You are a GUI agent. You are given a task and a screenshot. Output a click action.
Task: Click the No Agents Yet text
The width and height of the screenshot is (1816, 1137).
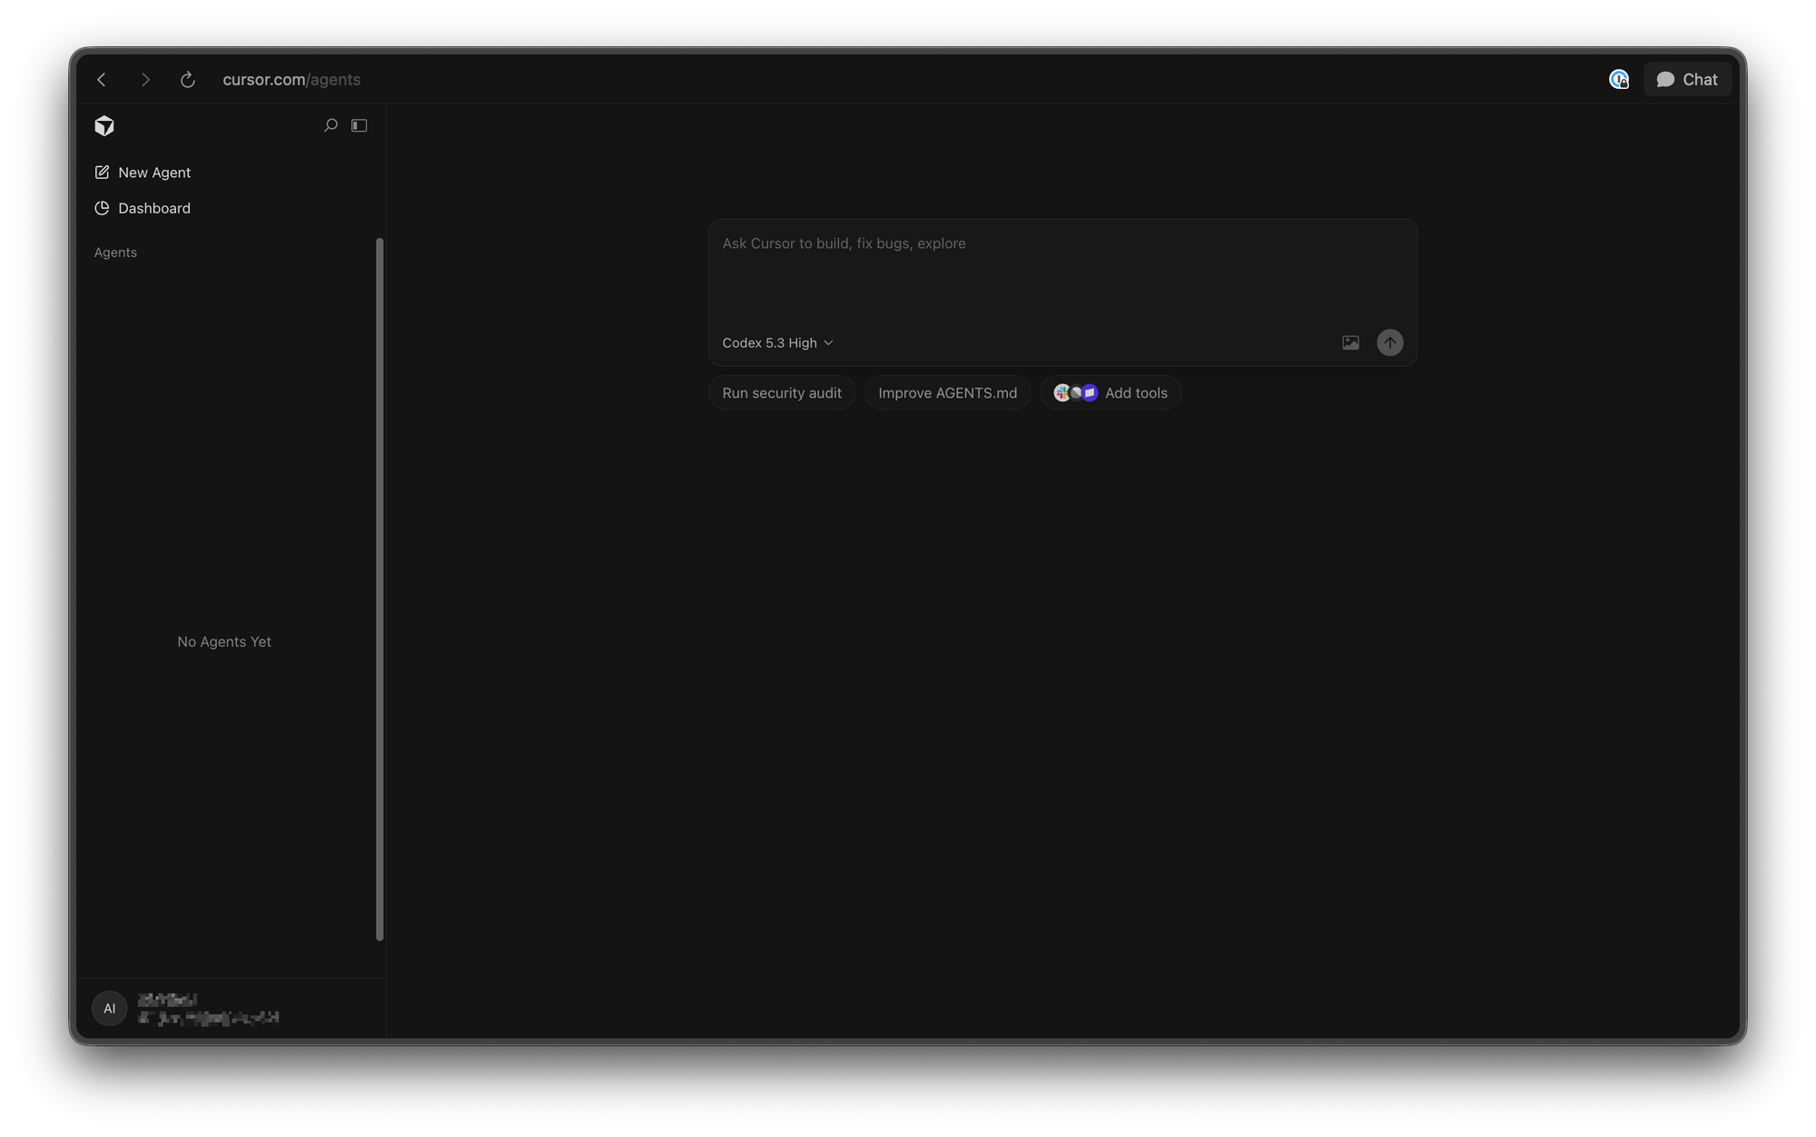[x=224, y=641]
